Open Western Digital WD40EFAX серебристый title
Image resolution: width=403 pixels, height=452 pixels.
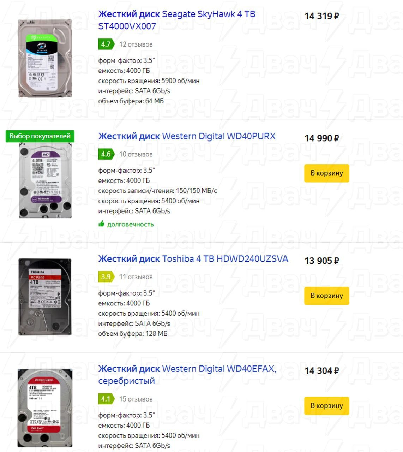187,375
